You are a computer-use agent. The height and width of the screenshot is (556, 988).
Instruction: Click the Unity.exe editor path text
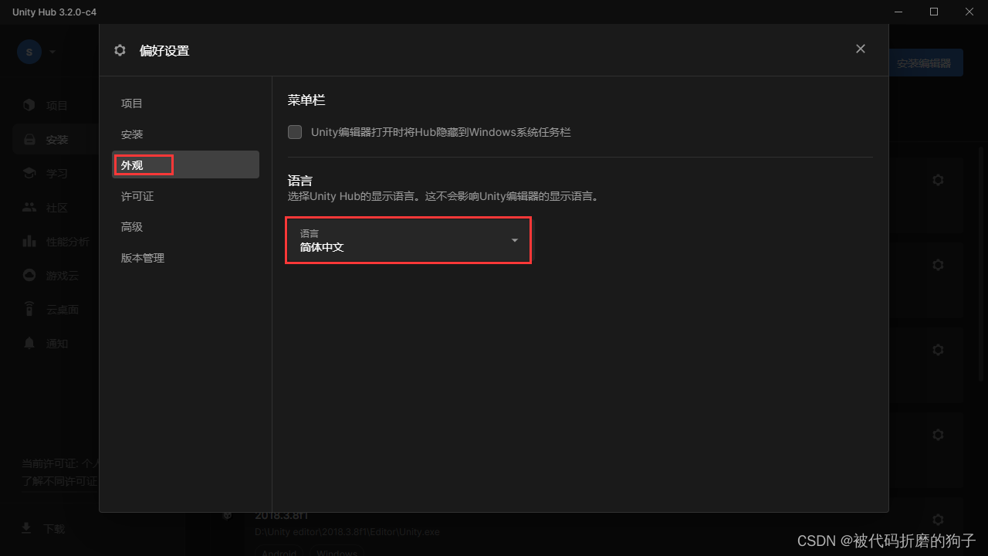click(347, 532)
